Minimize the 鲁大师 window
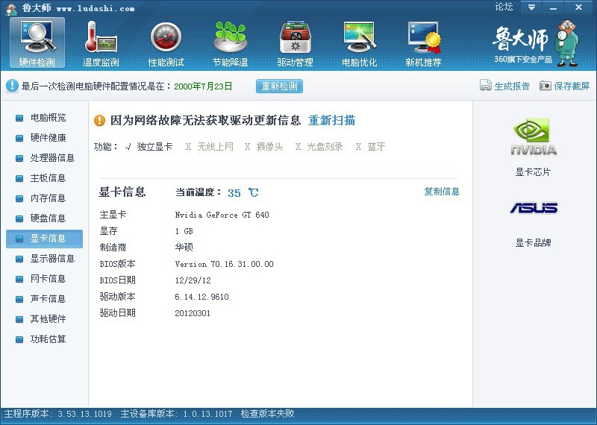Screen dimensions: 597x425 553,7
